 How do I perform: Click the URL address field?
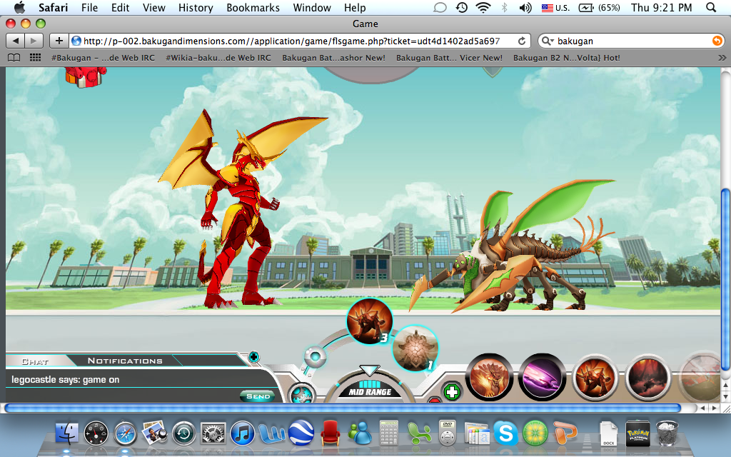pos(293,41)
